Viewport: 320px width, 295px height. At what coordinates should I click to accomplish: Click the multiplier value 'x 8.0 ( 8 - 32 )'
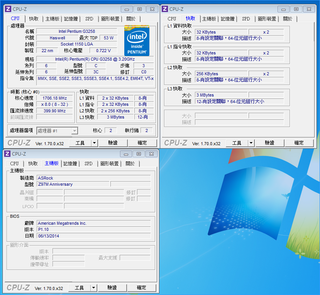pos(54,104)
